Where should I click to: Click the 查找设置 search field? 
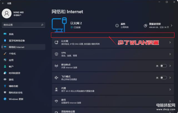[23, 25]
